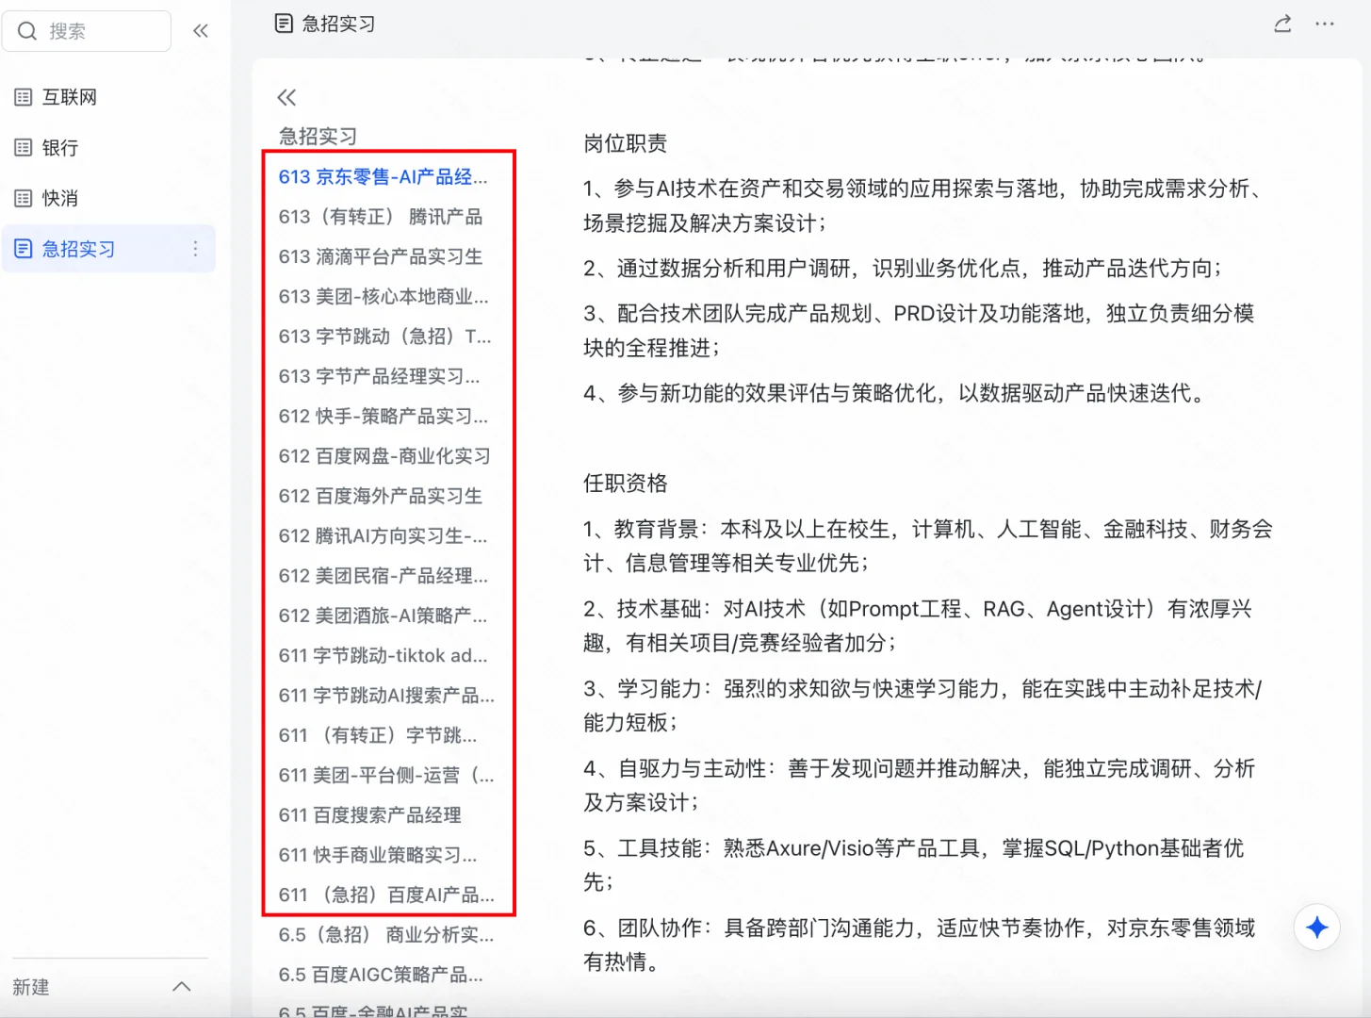Screen dimensions: 1371x1018
Task: Expand the 新建 menu chevron
Action: coord(182,987)
